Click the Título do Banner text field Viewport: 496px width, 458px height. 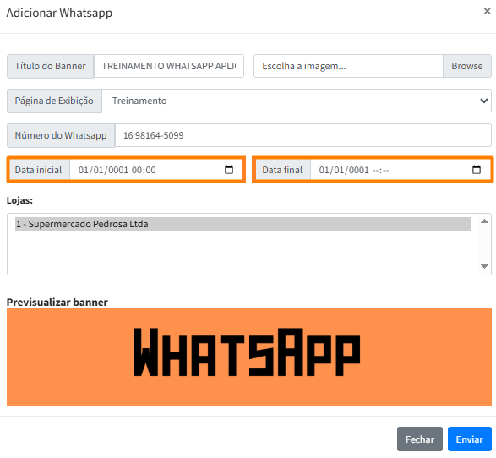[x=169, y=66]
